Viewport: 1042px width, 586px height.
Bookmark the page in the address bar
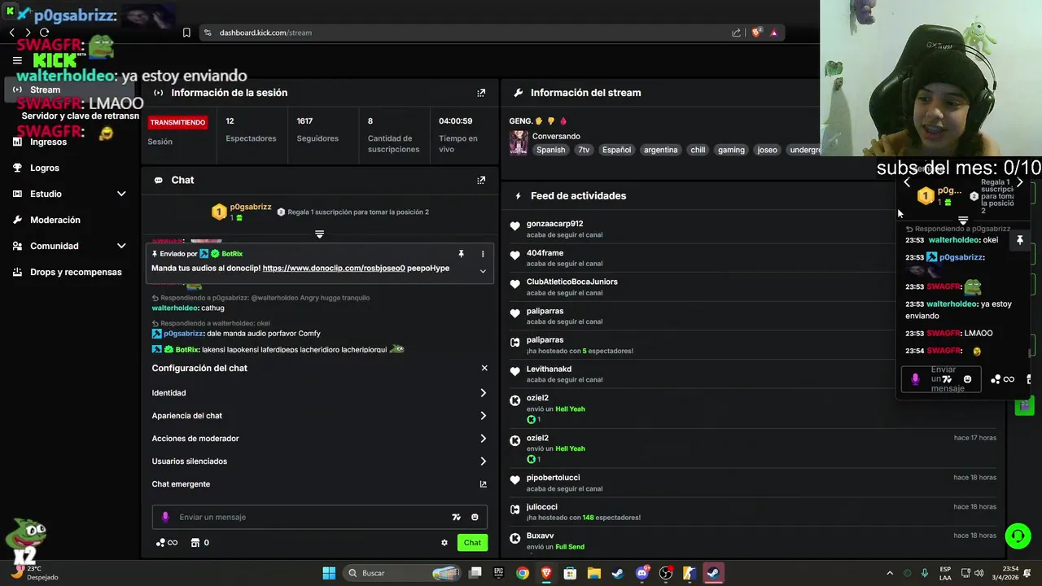(x=186, y=33)
